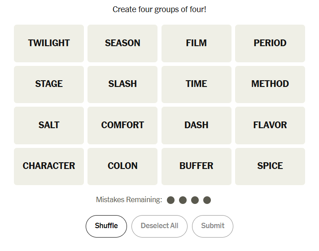The height and width of the screenshot is (251, 319).
Task: Pick the SEASON tile
Action: point(122,43)
